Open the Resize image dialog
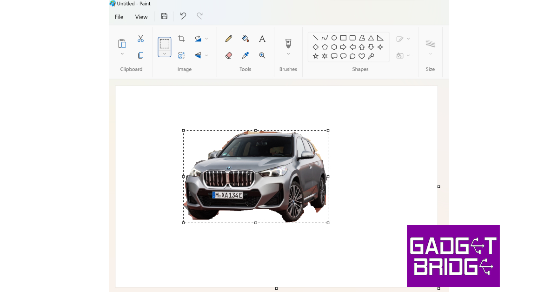 click(x=182, y=55)
